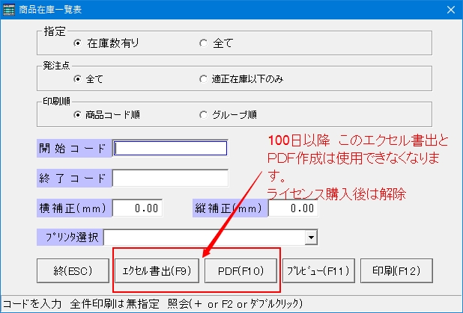The width and height of the screenshot is (463, 313).
Task: Choose 全て in 発注点 group
Action: pos(78,78)
